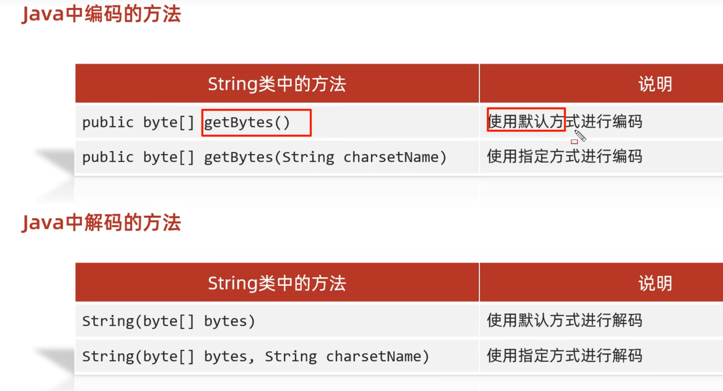This screenshot has width=723, height=391.
Task: Click the pencil cursor icon
Action: (x=580, y=136)
